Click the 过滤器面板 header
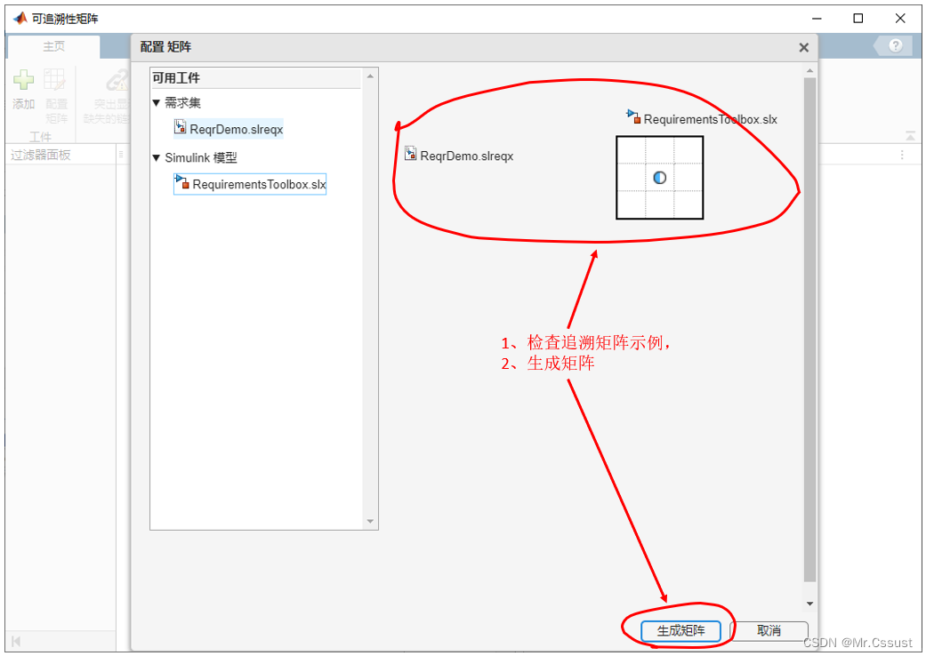The width and height of the screenshot is (926, 656). click(x=41, y=156)
